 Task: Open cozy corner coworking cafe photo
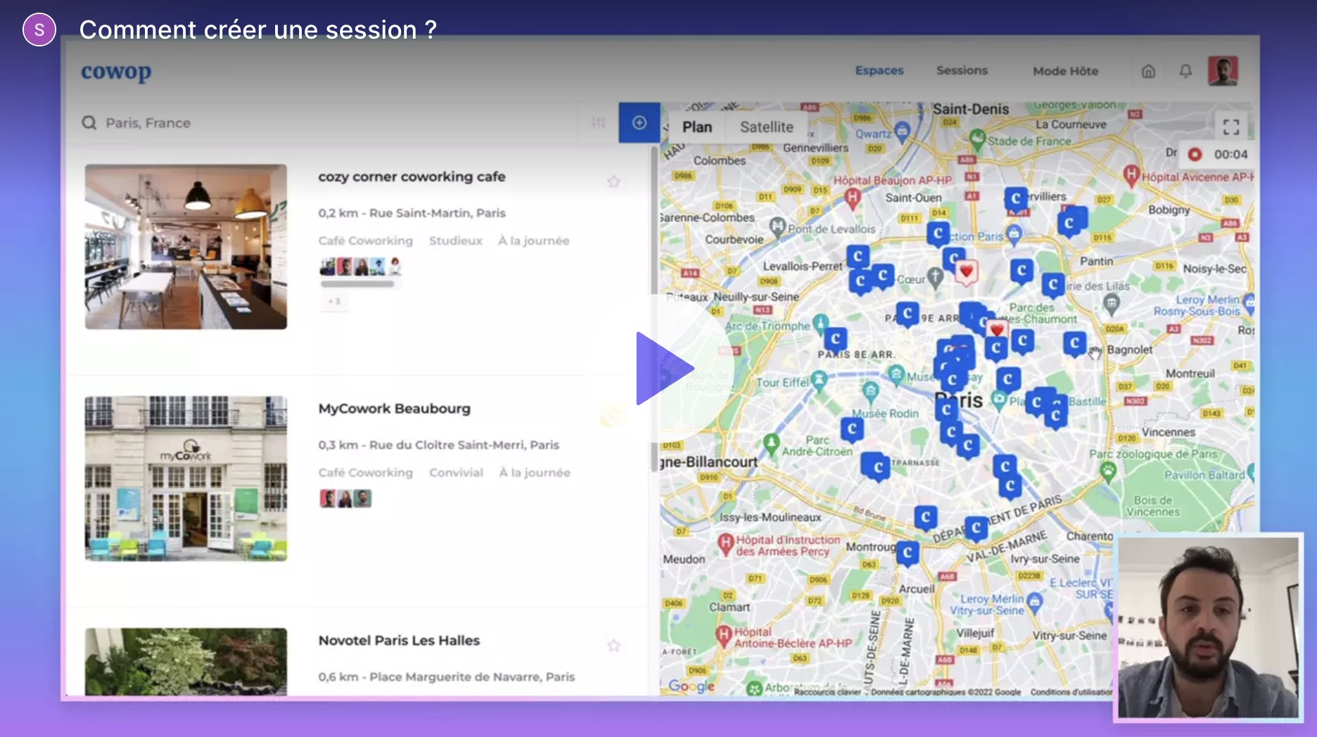(x=186, y=247)
